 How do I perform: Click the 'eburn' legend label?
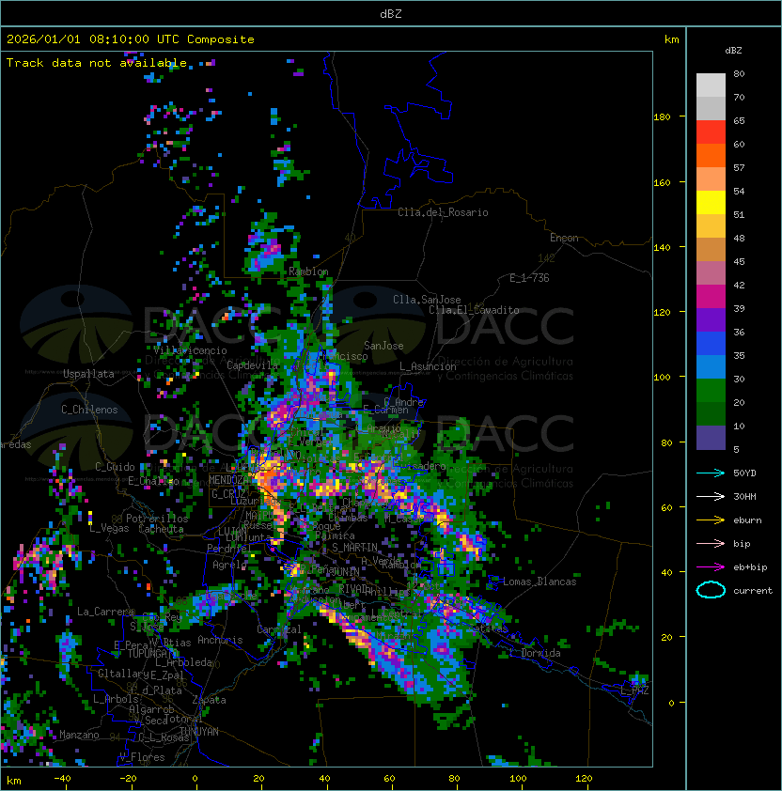coord(747,520)
